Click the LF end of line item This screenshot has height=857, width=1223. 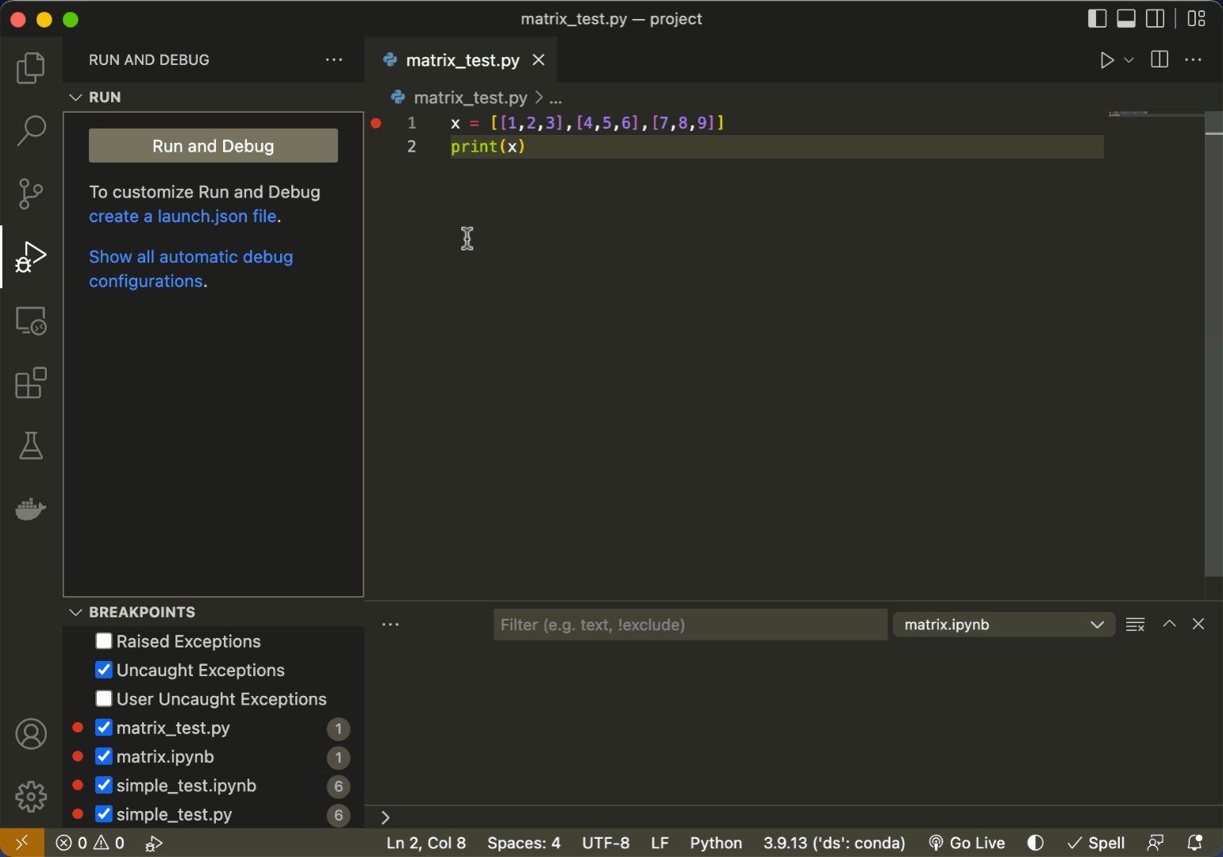tap(660, 843)
